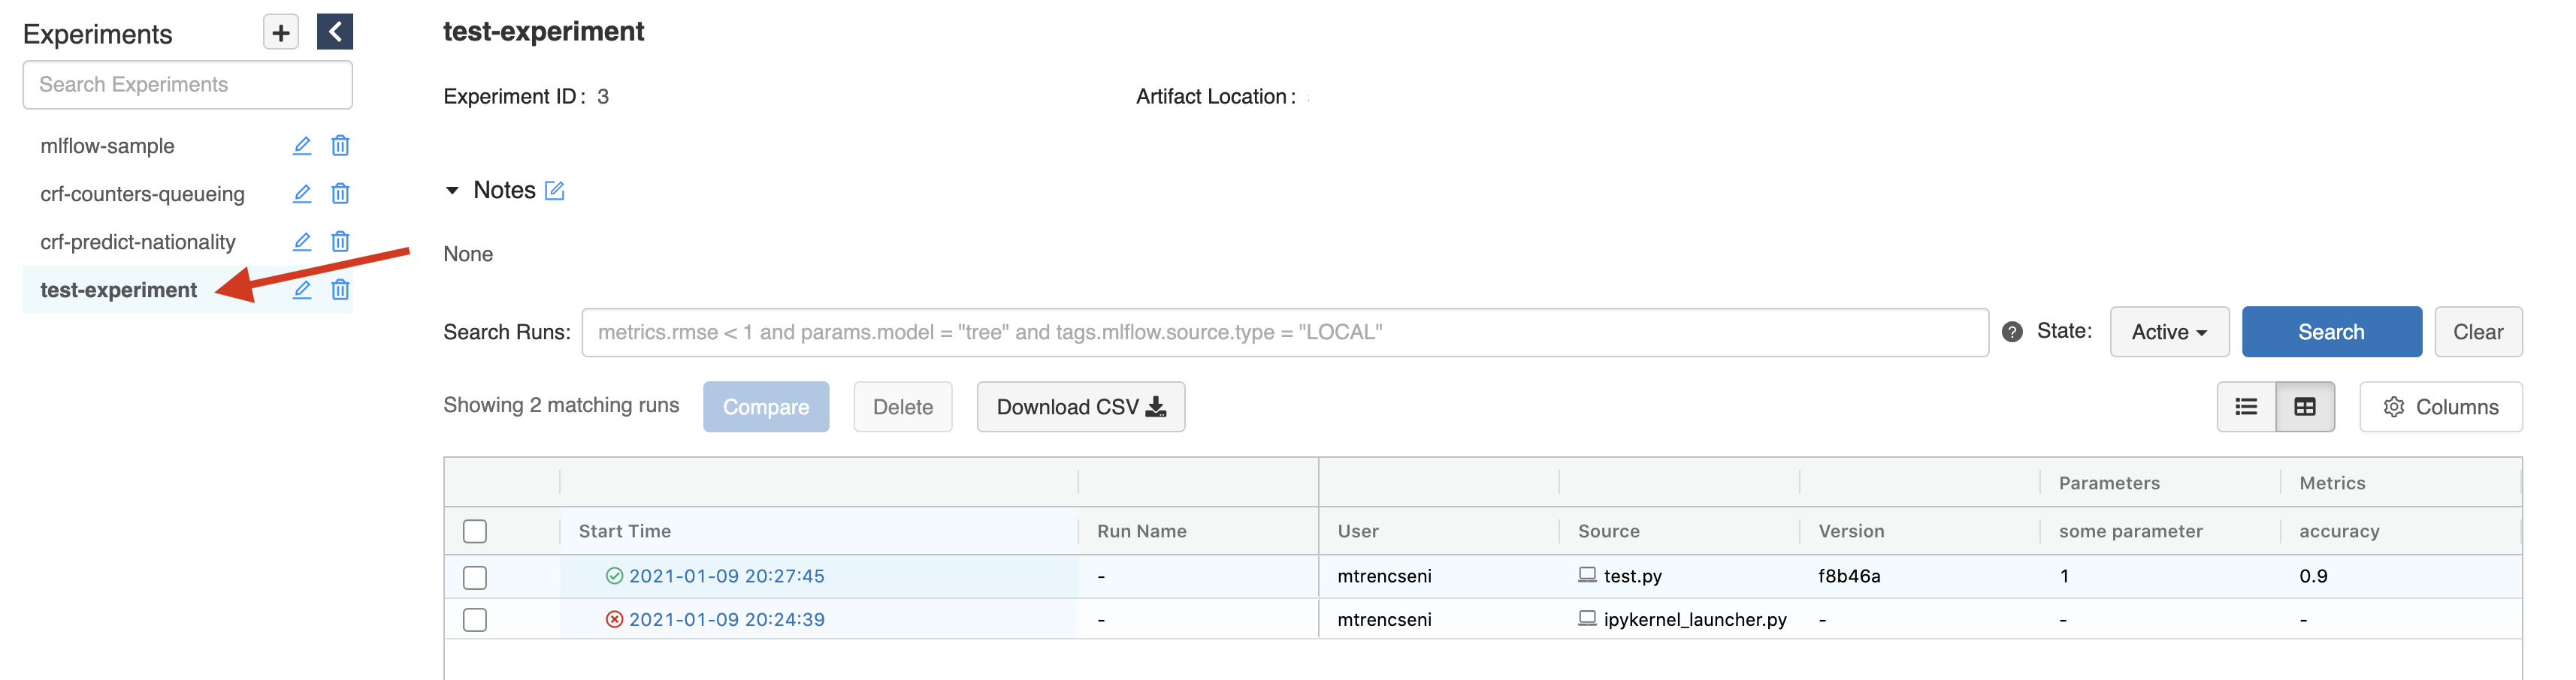
Task: Switch to grid table view icon
Action: click(2305, 408)
